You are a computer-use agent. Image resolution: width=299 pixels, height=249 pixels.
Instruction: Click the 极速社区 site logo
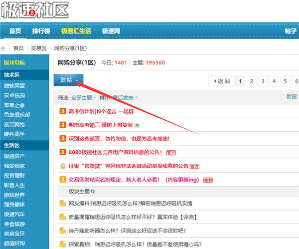tap(35, 9)
